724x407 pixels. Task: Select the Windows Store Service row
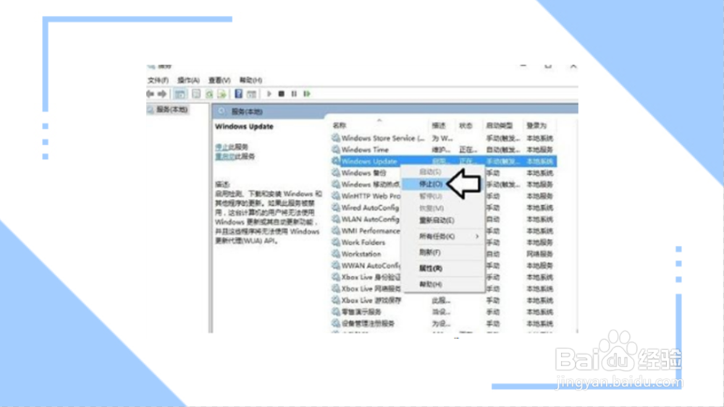(443, 138)
